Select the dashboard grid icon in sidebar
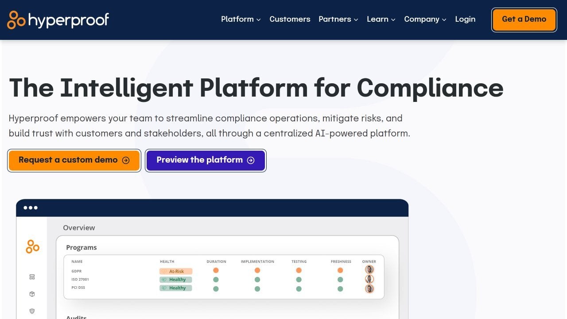567x319 pixels. click(32, 276)
